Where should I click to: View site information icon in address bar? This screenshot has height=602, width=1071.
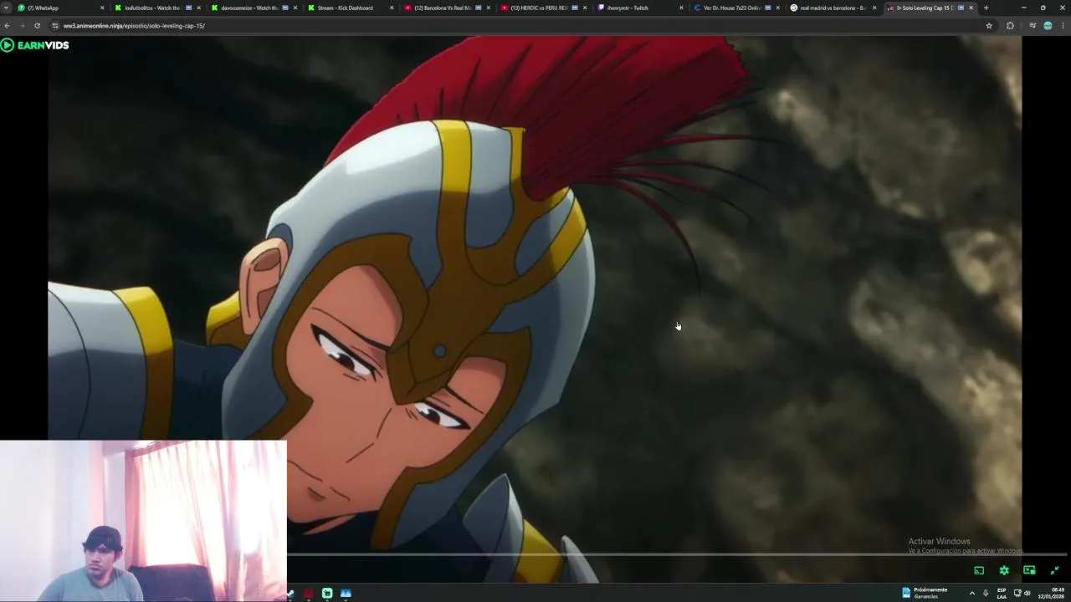(x=55, y=26)
